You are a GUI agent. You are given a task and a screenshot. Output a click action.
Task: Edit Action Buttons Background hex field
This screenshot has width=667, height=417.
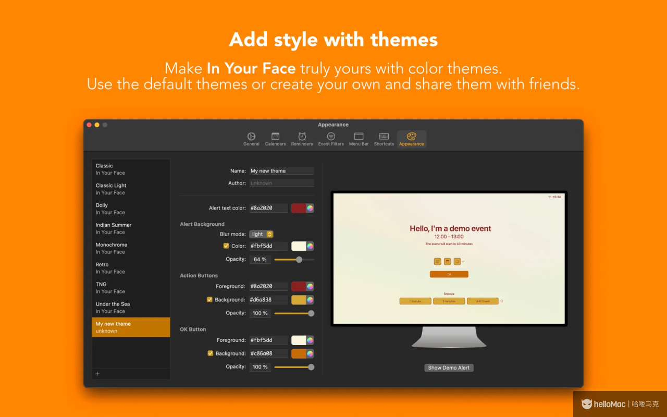coord(268,300)
